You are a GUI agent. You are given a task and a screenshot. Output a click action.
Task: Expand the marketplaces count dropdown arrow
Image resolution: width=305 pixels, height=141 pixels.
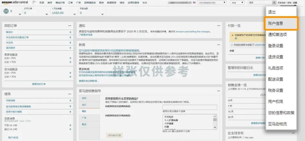click(20, 14)
